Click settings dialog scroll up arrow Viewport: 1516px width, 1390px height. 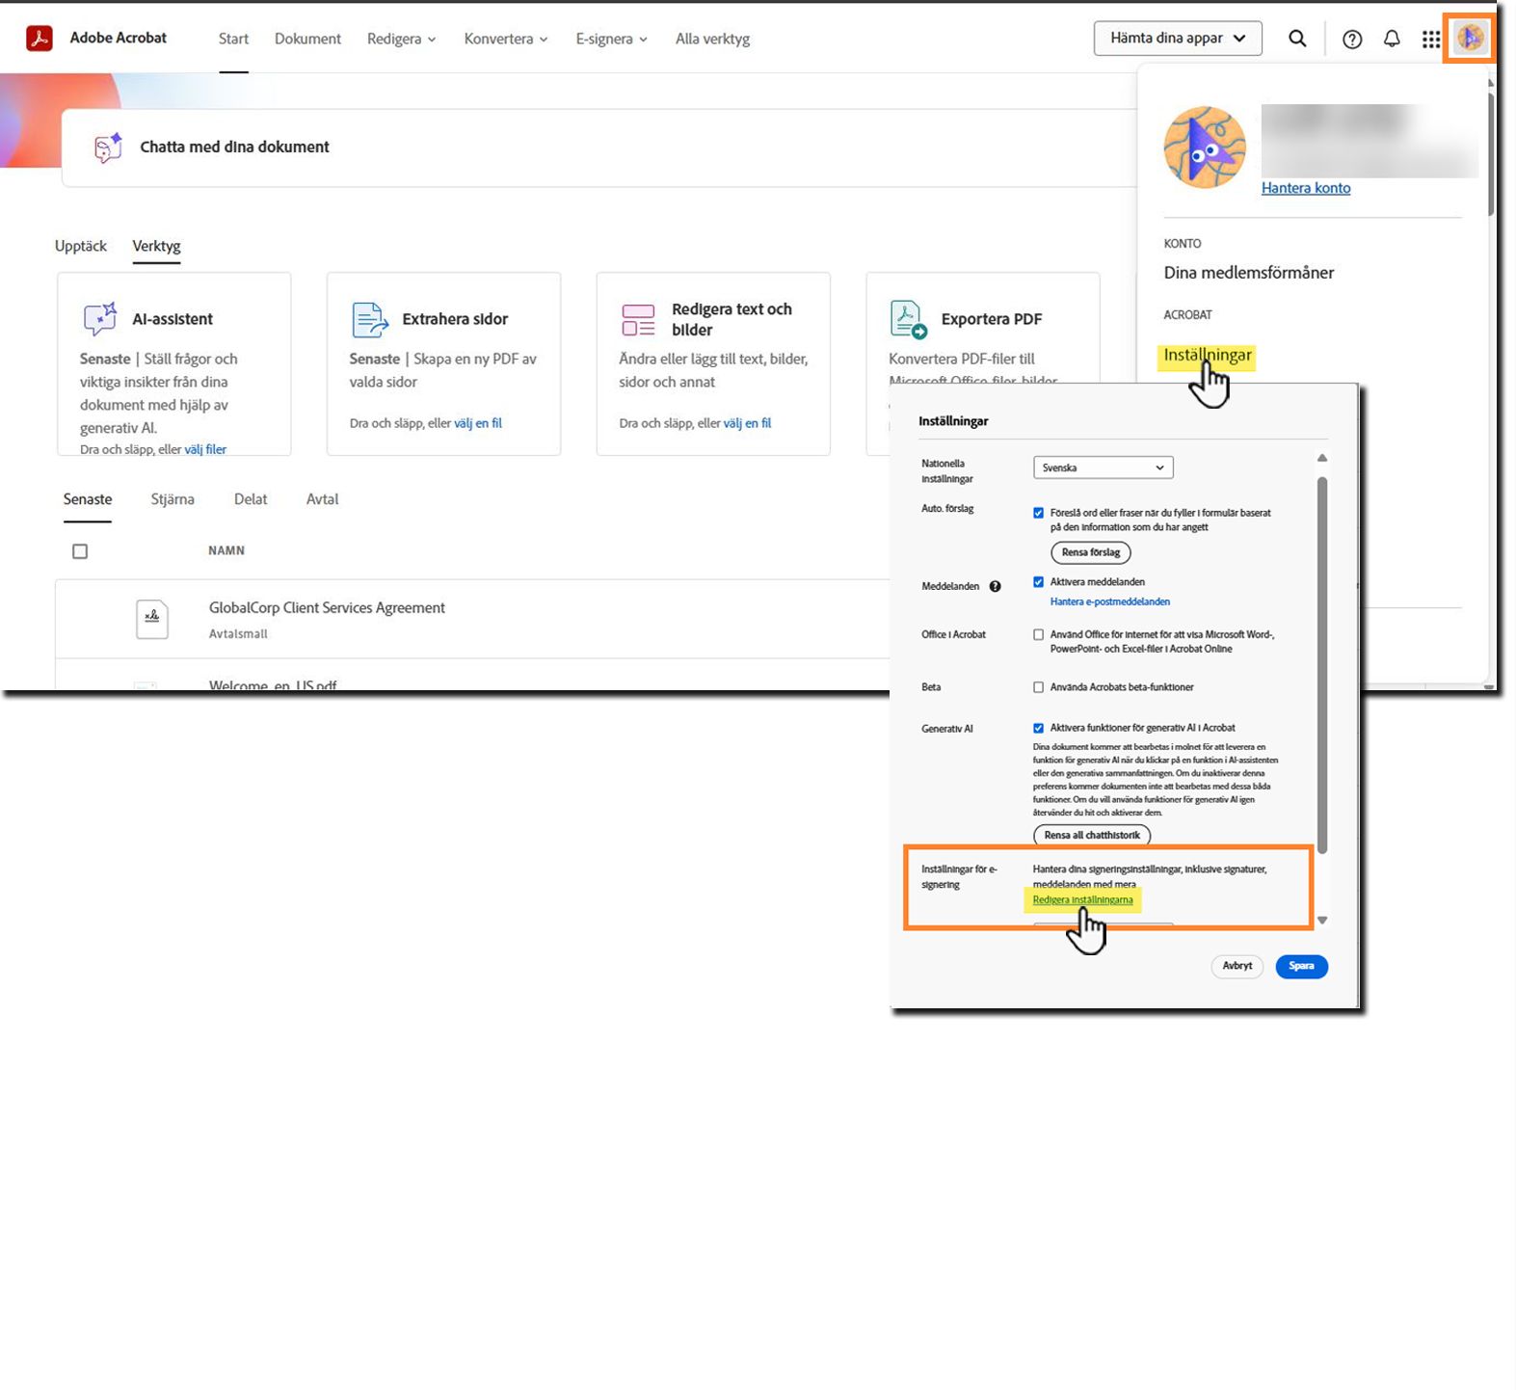[1322, 458]
